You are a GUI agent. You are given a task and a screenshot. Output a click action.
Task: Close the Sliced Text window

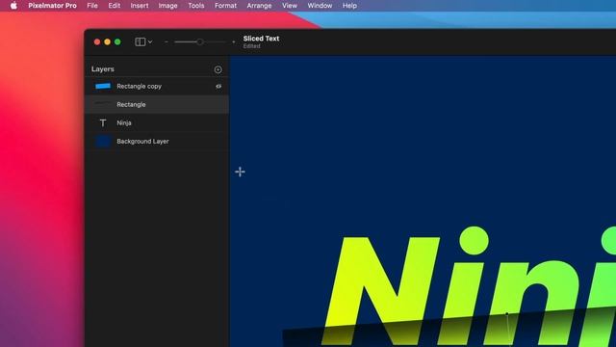click(x=97, y=41)
